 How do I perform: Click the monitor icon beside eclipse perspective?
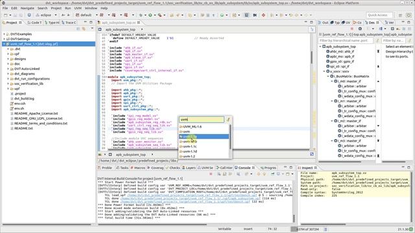click(29, 15)
